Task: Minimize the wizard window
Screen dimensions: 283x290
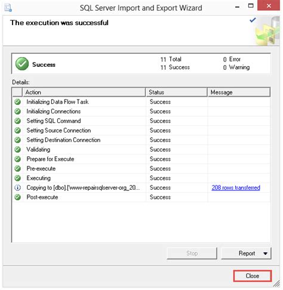Action: (x=237, y=7)
